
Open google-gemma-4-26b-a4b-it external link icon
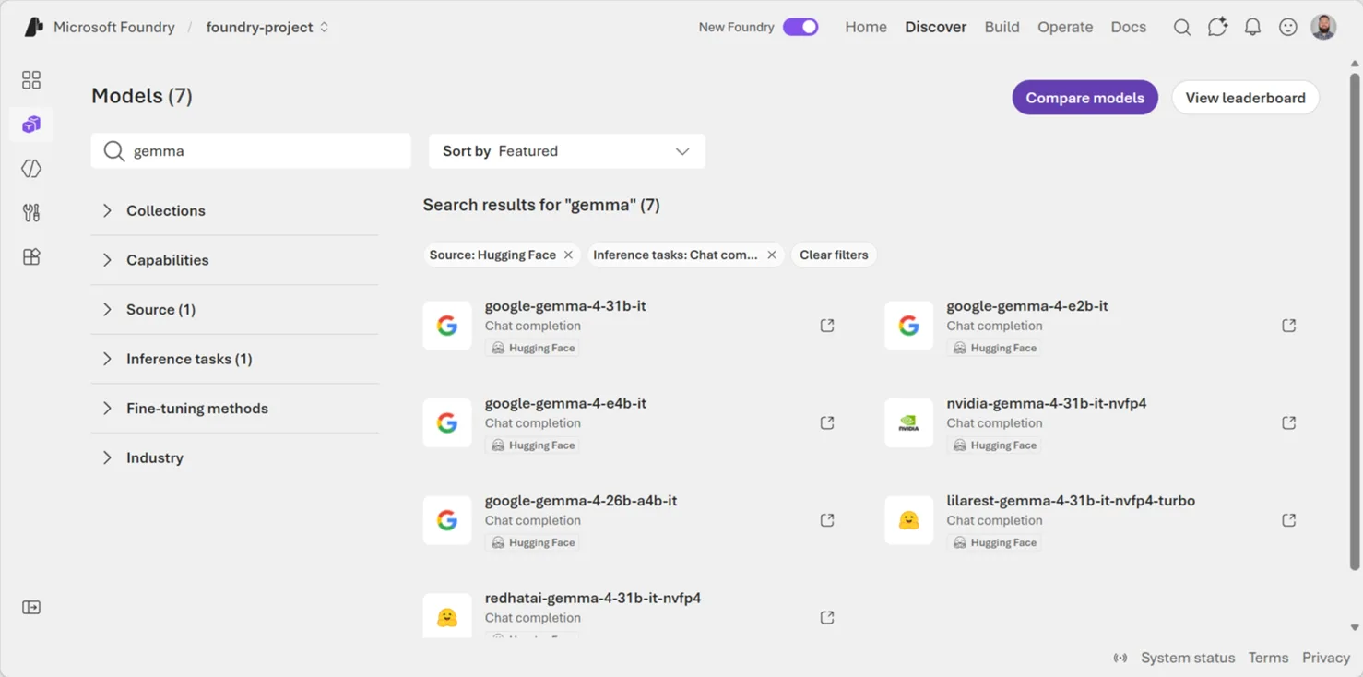point(827,520)
